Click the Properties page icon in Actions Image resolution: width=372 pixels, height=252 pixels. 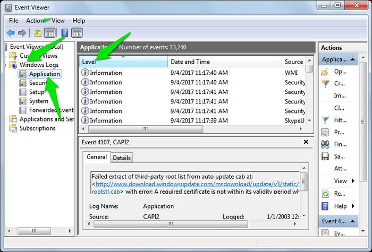pyautogui.click(x=325, y=132)
